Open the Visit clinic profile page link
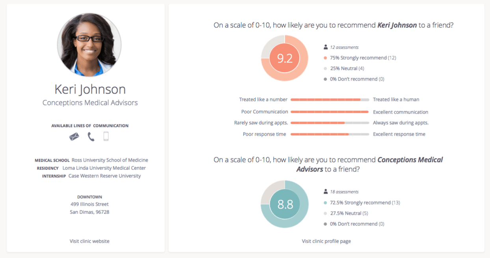This screenshot has height=258, width=490. (326, 241)
